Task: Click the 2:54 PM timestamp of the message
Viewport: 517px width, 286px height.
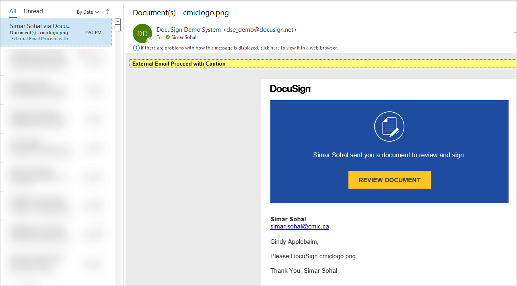Action: tap(93, 33)
